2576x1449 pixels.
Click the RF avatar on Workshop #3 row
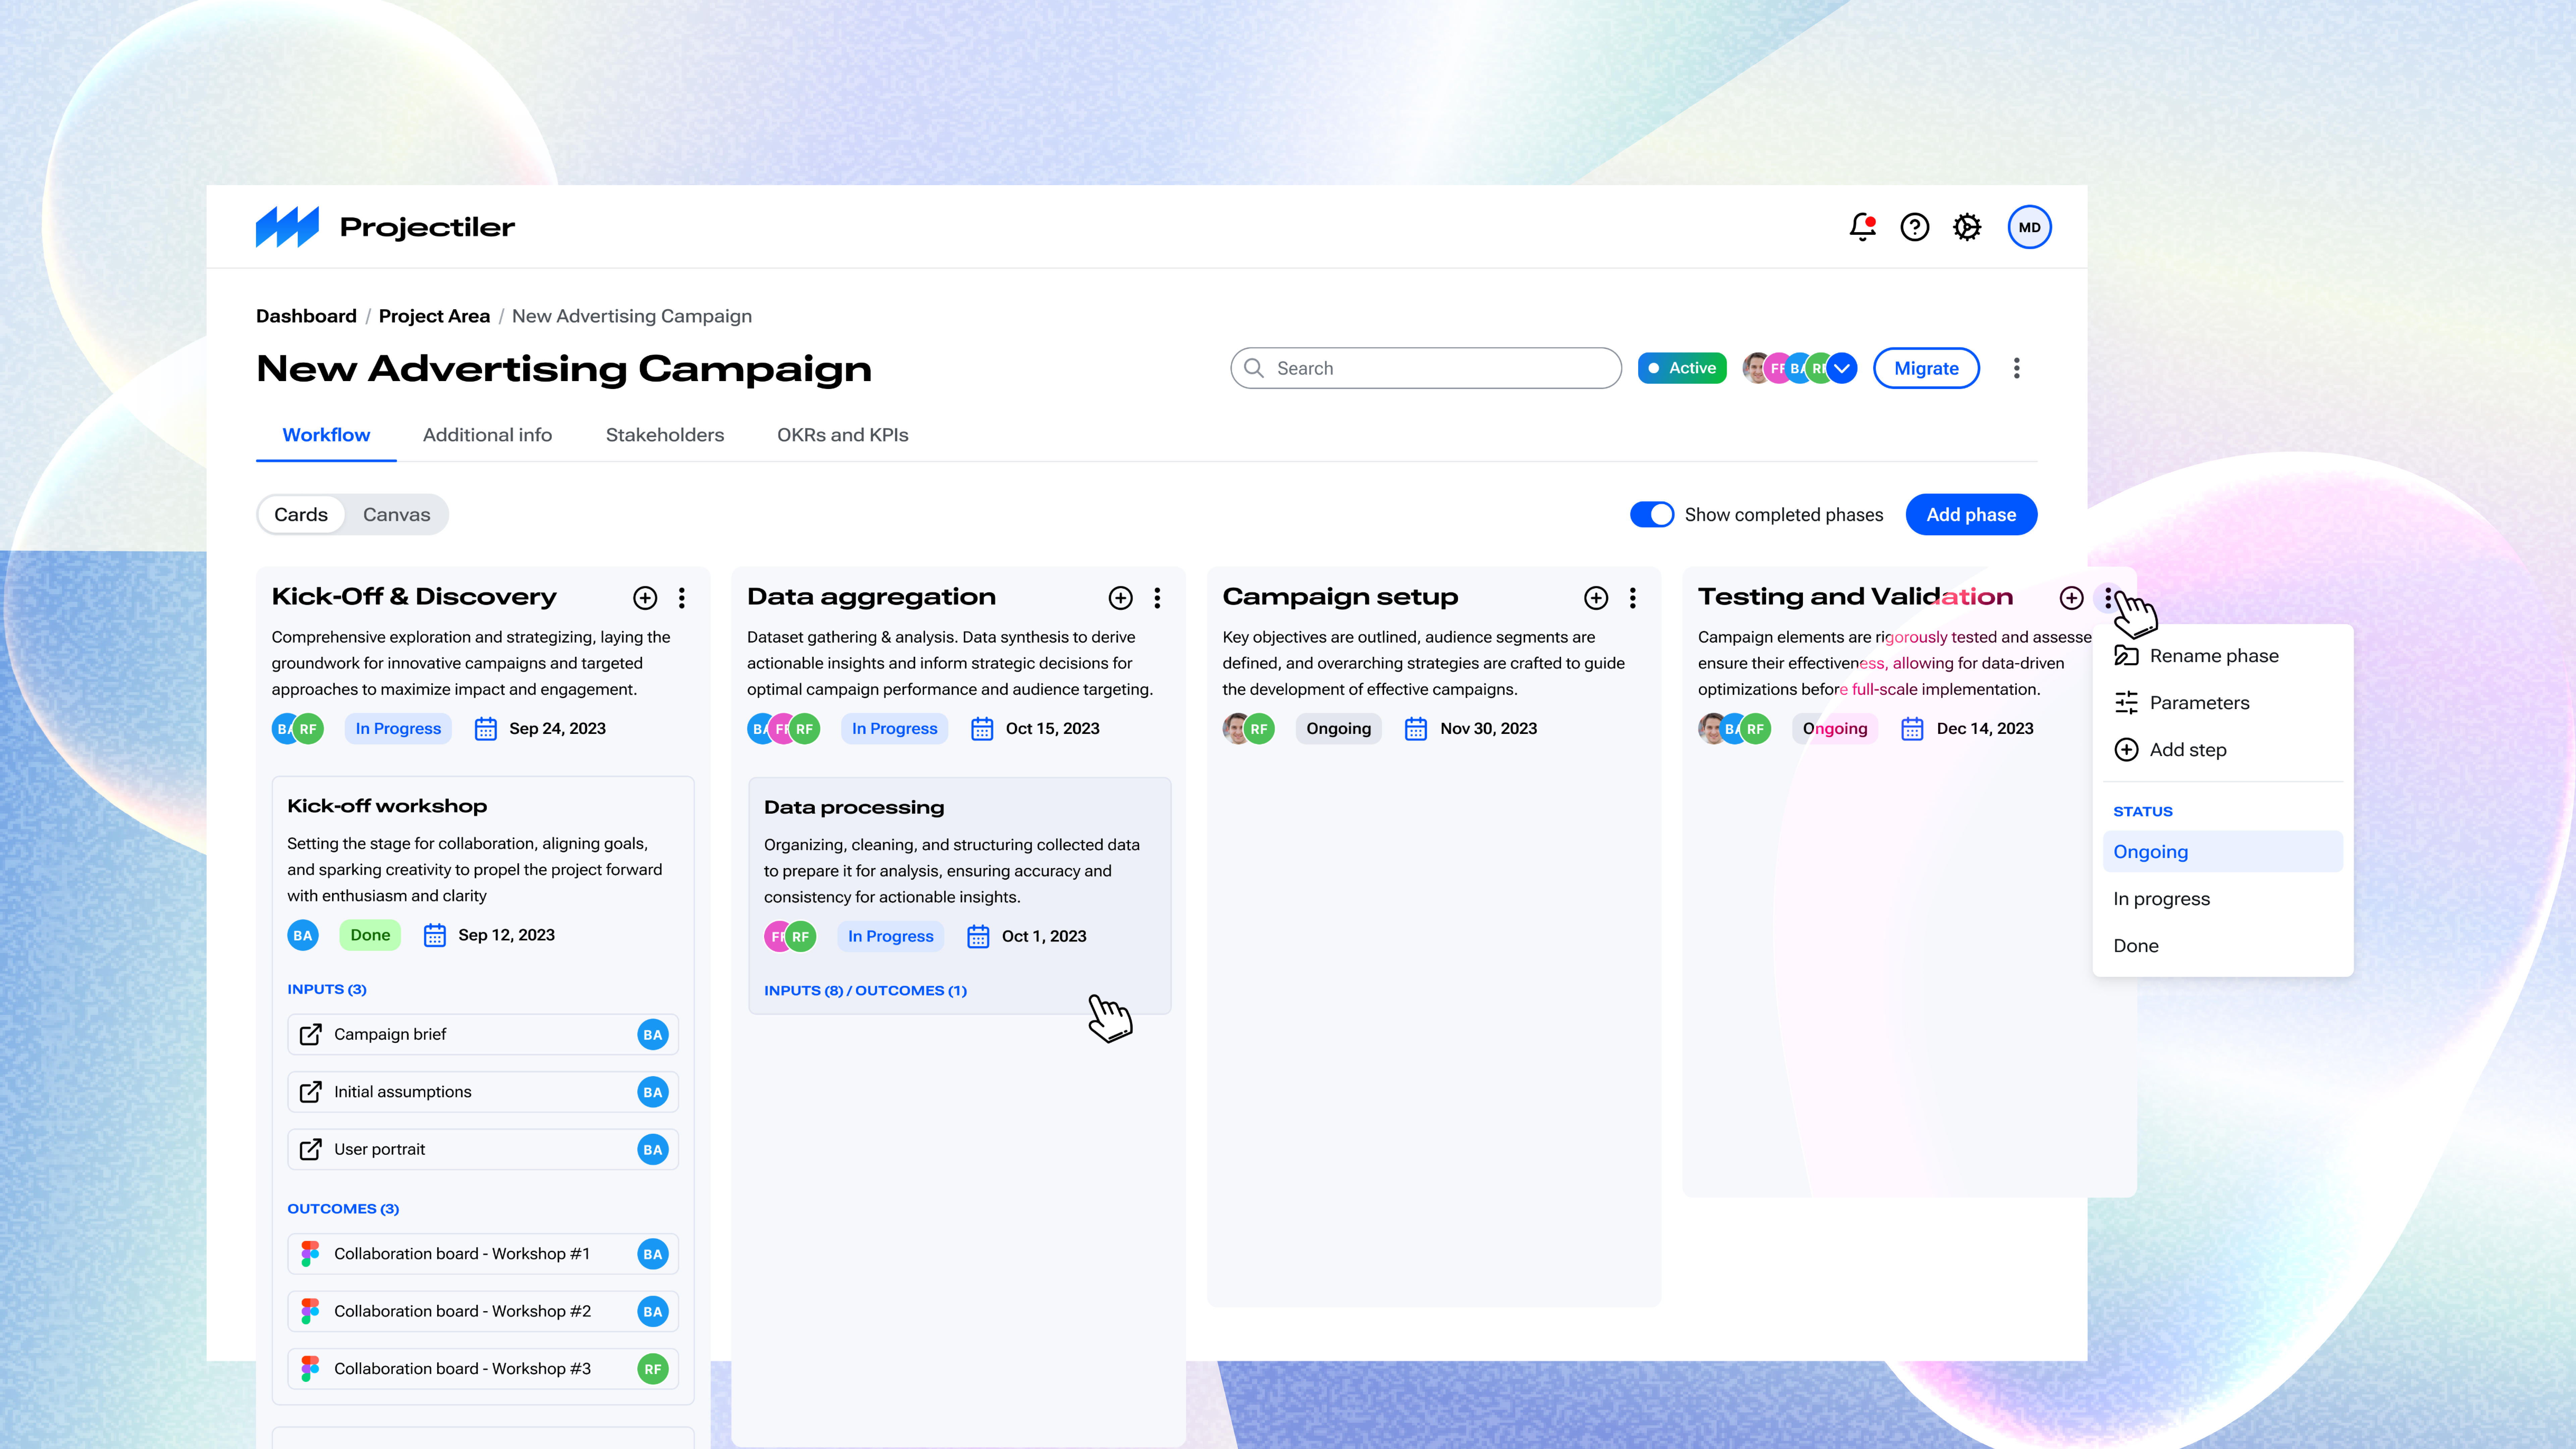(x=653, y=1369)
